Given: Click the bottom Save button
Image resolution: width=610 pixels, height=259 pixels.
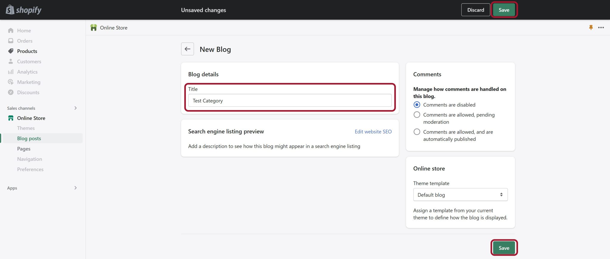Looking at the screenshot, I should pos(504,248).
